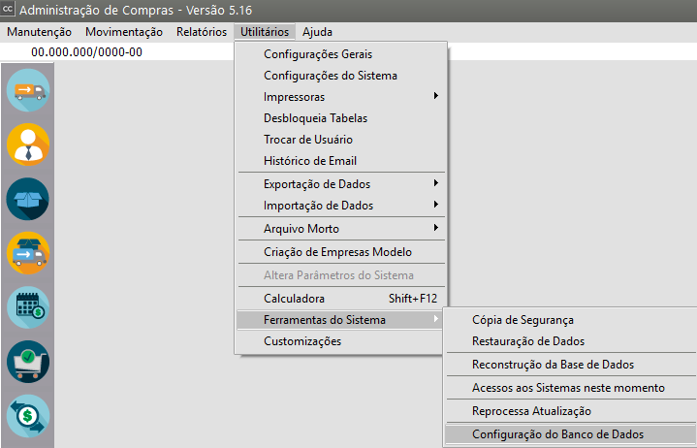Open Configurações Gerais entry
The width and height of the screenshot is (697, 448).
coord(317,54)
